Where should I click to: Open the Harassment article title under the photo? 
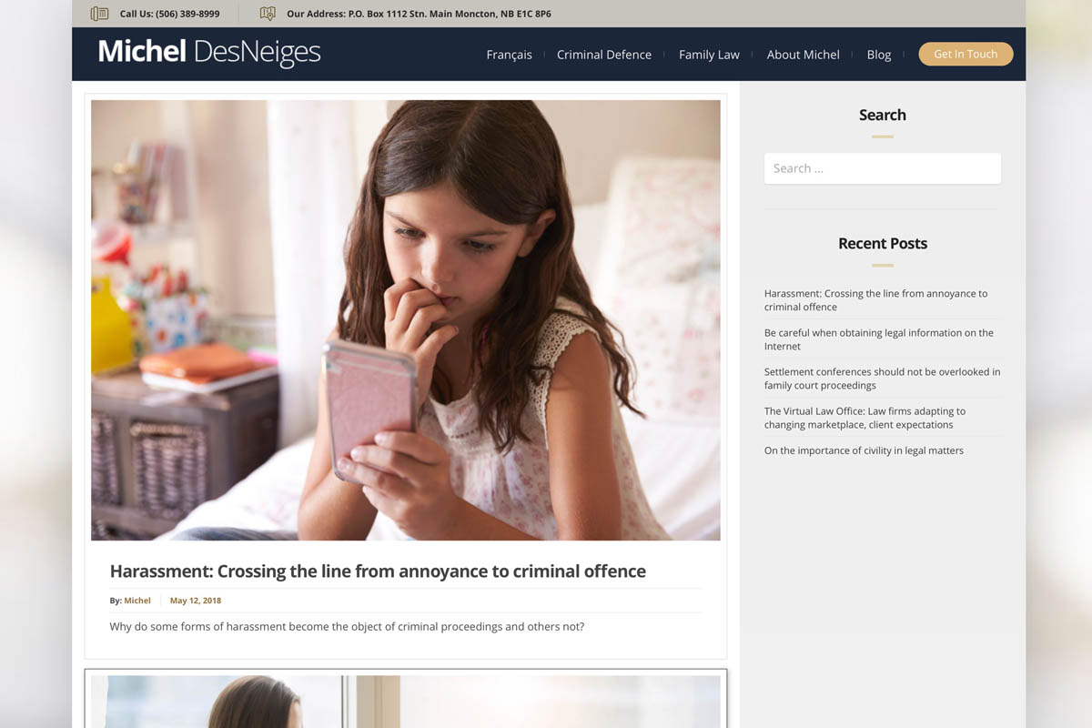(x=378, y=571)
